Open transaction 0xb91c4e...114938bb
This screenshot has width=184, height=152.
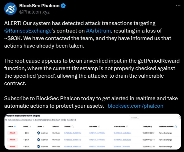tap(121, 146)
